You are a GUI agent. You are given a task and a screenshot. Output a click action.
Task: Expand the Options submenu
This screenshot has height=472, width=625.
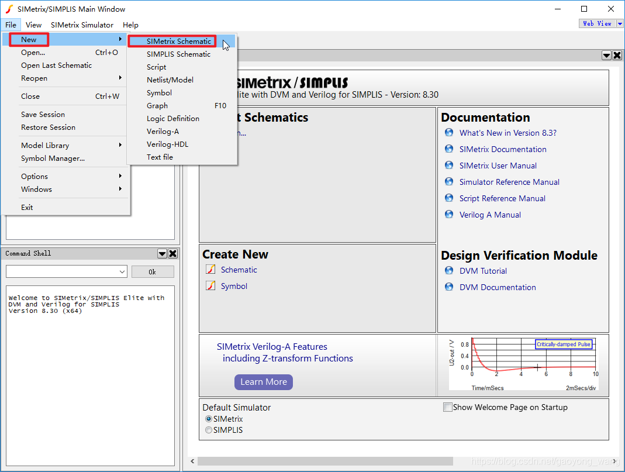[120, 176]
